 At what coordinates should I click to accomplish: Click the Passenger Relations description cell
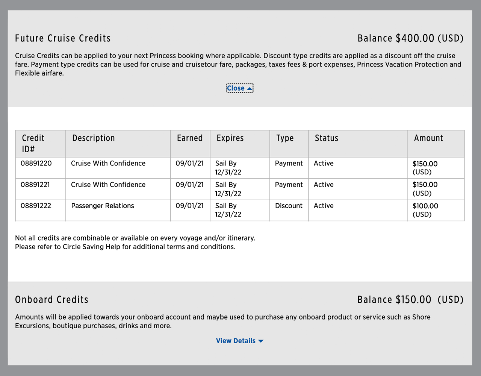103,206
